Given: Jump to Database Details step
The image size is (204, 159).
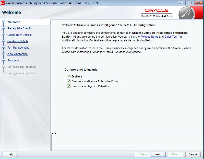Looking at the screenshot, I should pos(18,41).
